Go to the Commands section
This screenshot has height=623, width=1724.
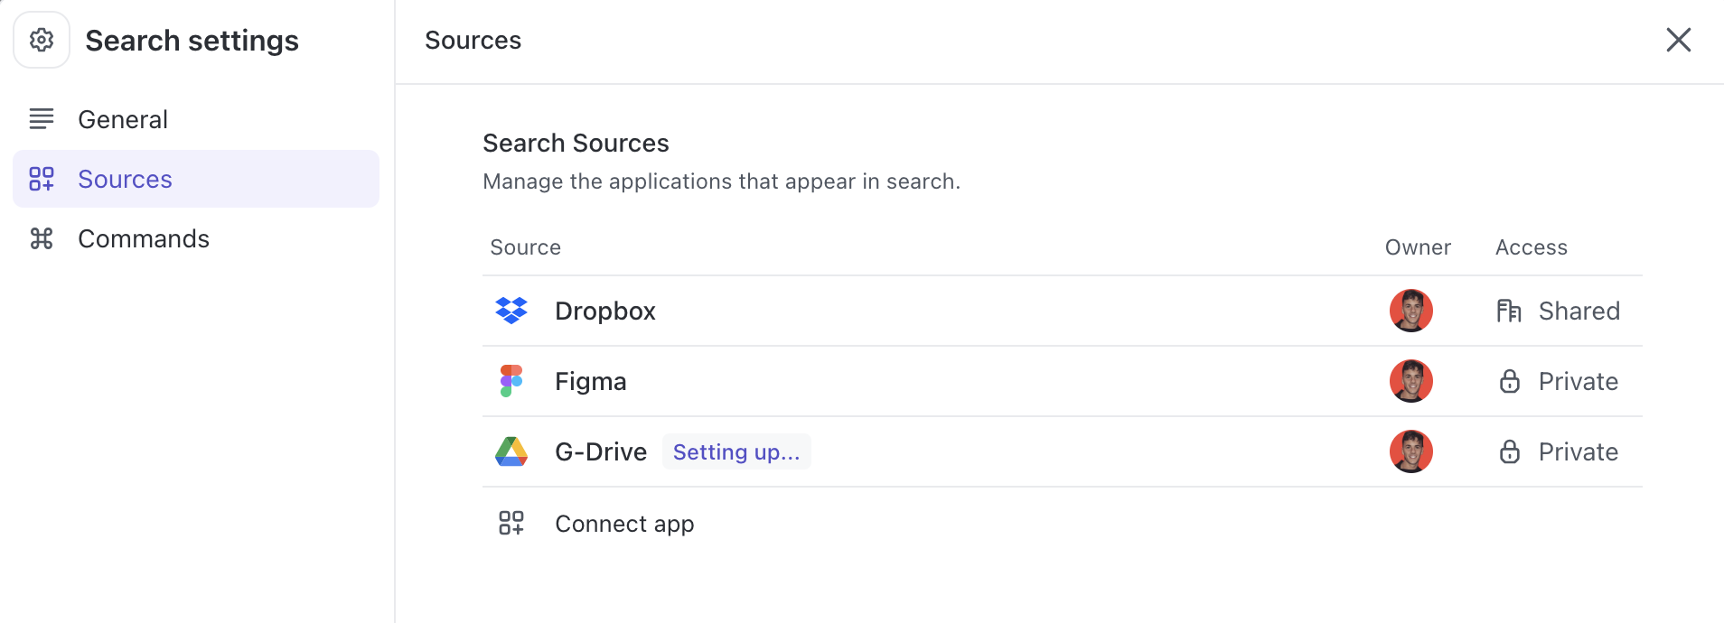[x=144, y=238]
